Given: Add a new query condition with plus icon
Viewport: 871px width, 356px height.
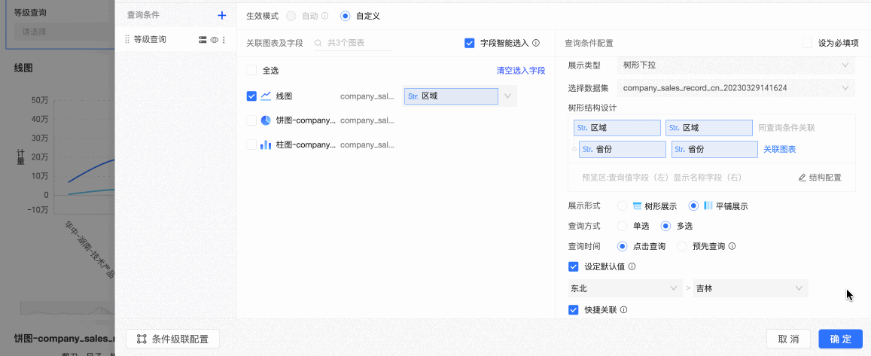Looking at the screenshot, I should 221,16.
